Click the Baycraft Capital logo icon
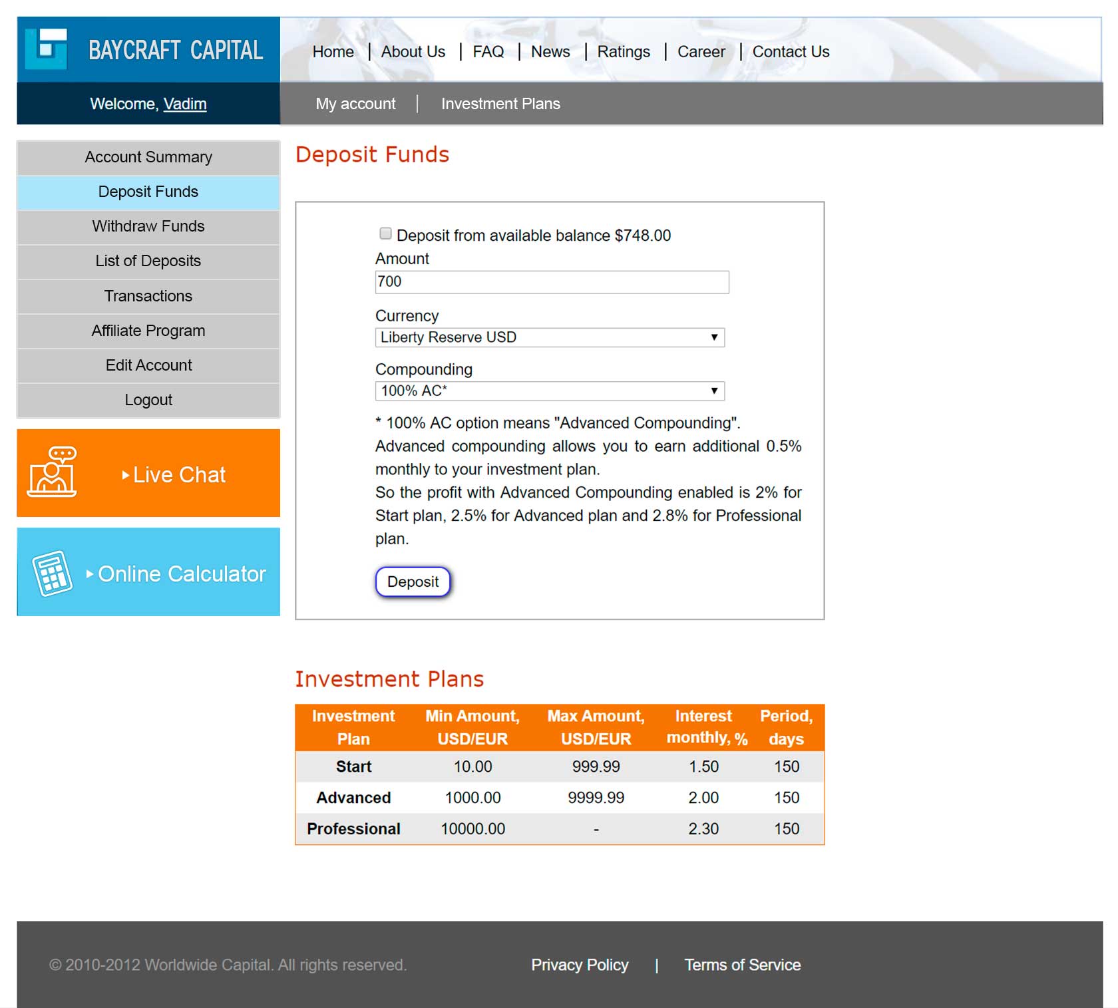The height and width of the screenshot is (1008, 1118). coord(46,49)
